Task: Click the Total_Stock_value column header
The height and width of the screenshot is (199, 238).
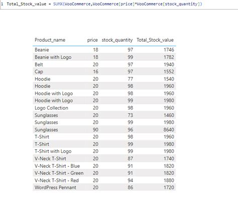Action: [x=155, y=40]
